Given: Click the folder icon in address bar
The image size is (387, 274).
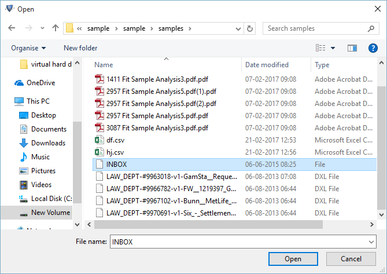Looking at the screenshot, I should (69, 28).
